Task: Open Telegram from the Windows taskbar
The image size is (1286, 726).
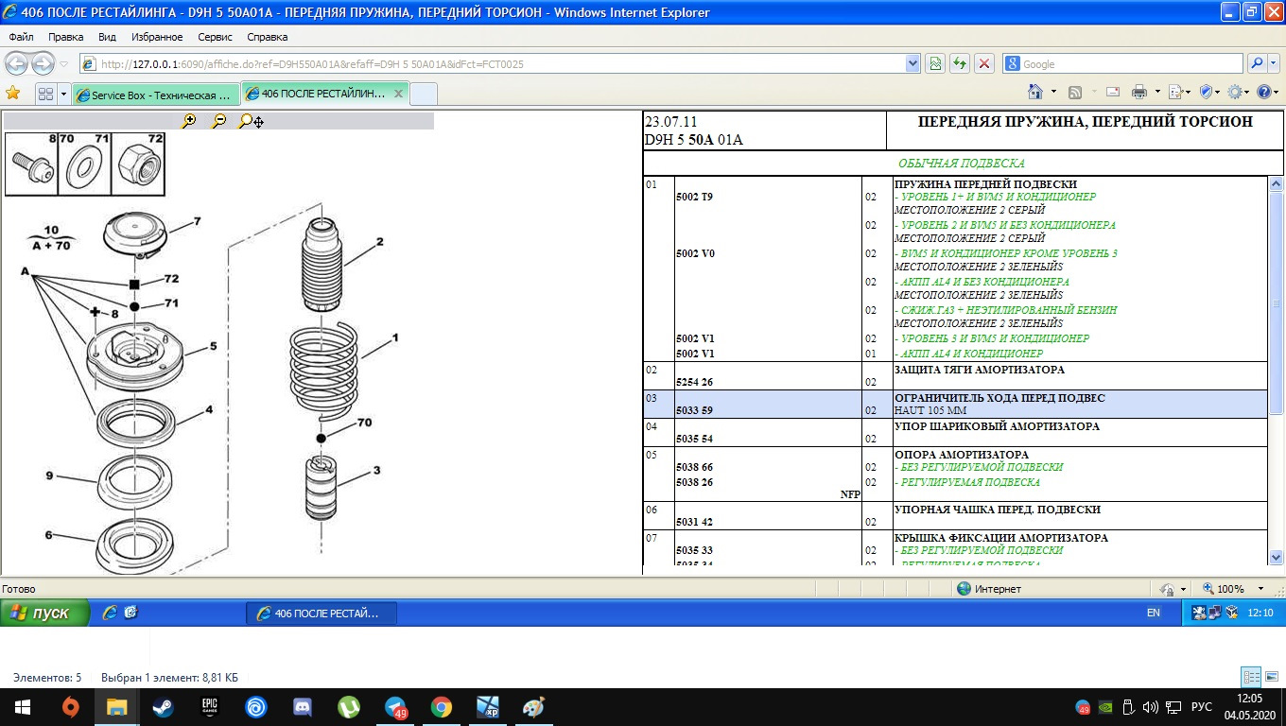Action: click(395, 707)
